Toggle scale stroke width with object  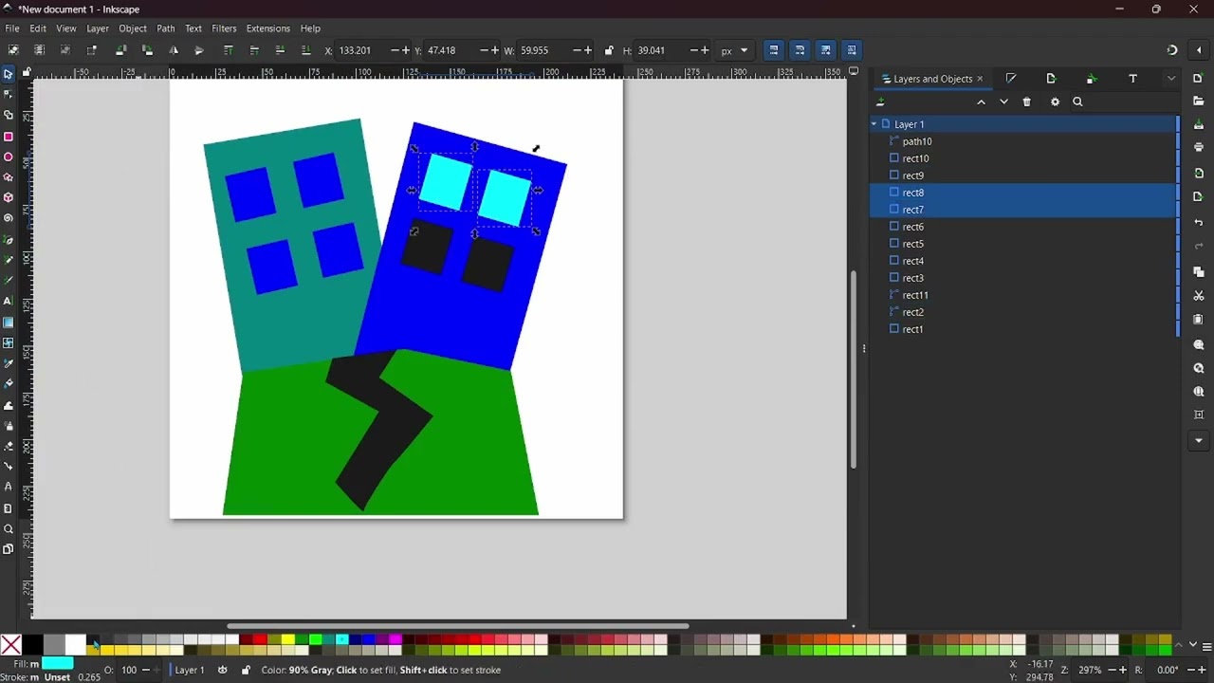[774, 50]
